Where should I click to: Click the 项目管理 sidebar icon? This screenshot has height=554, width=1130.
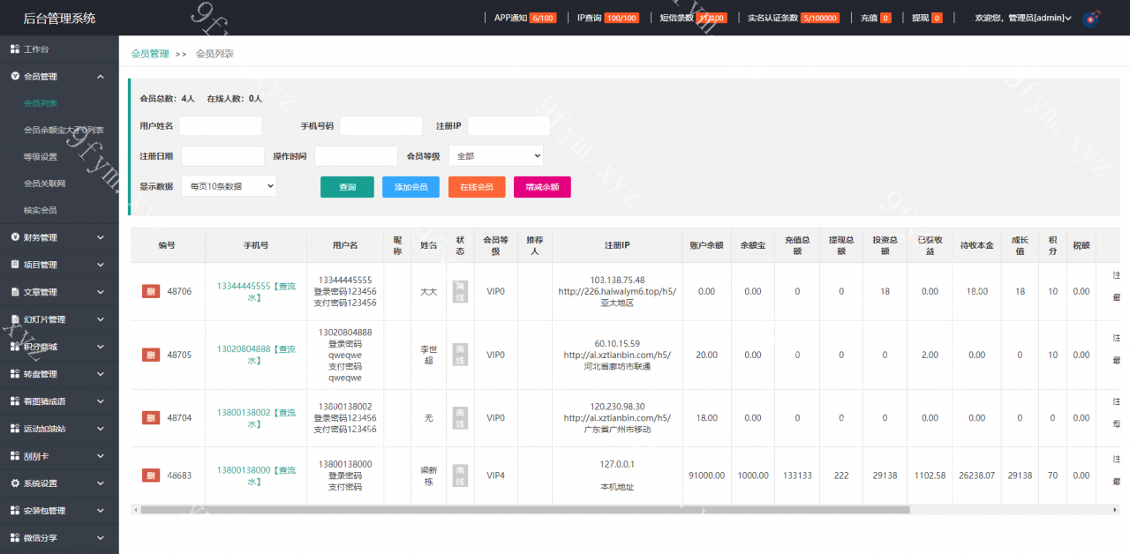click(15, 265)
